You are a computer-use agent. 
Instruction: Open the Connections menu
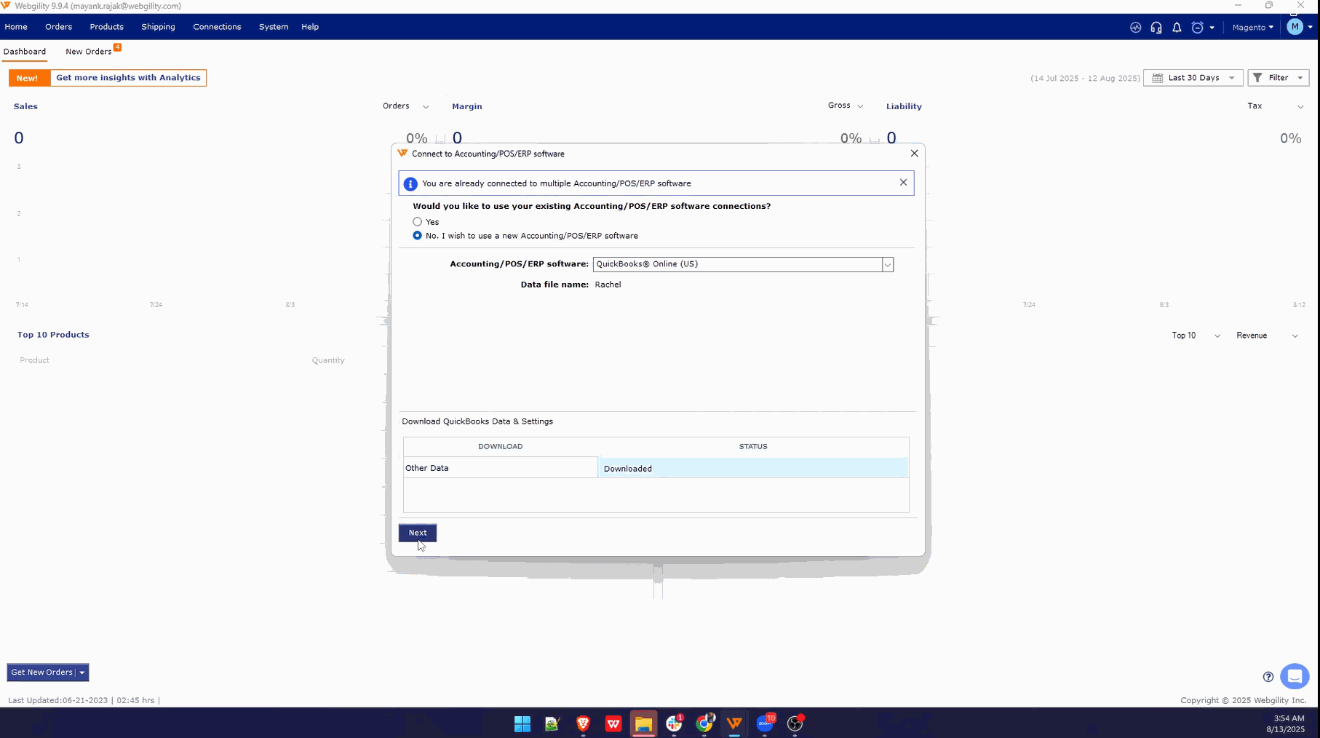(x=217, y=27)
